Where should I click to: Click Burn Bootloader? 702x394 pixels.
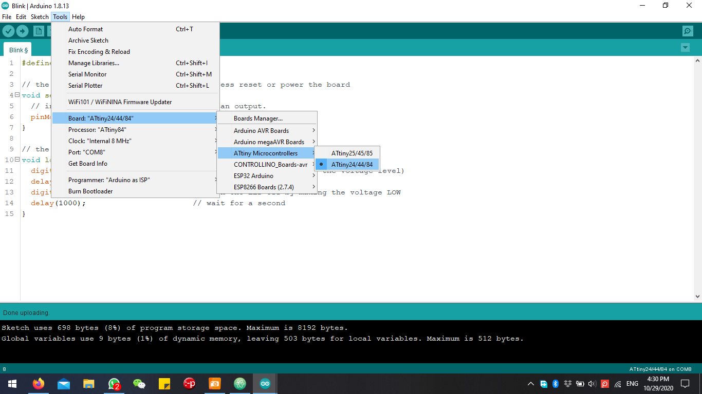[x=136, y=191]
